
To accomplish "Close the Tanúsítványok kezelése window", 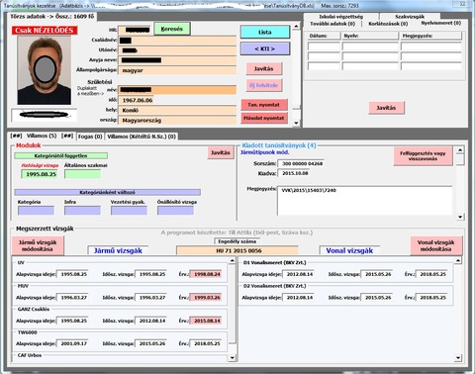I will click(x=462, y=4).
